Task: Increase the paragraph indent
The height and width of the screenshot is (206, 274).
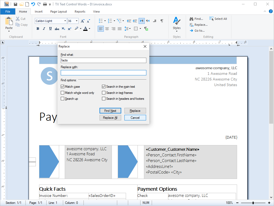Action: [135, 21]
